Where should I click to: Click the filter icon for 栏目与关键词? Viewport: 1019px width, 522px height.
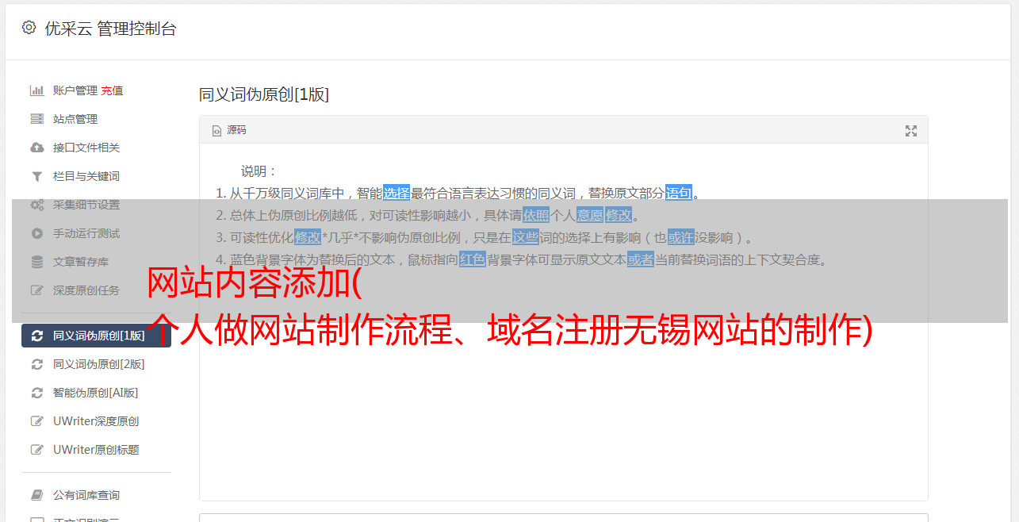click(37, 176)
